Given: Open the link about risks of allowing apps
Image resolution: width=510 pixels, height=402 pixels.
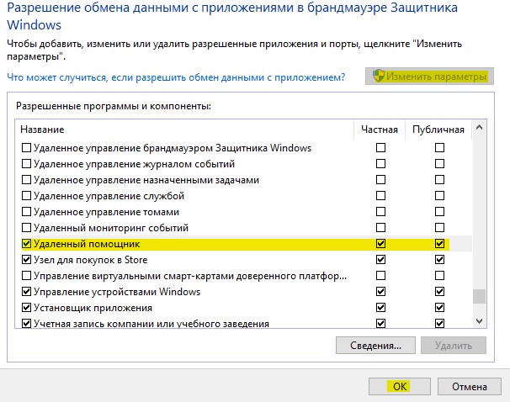Looking at the screenshot, I should 176,77.
